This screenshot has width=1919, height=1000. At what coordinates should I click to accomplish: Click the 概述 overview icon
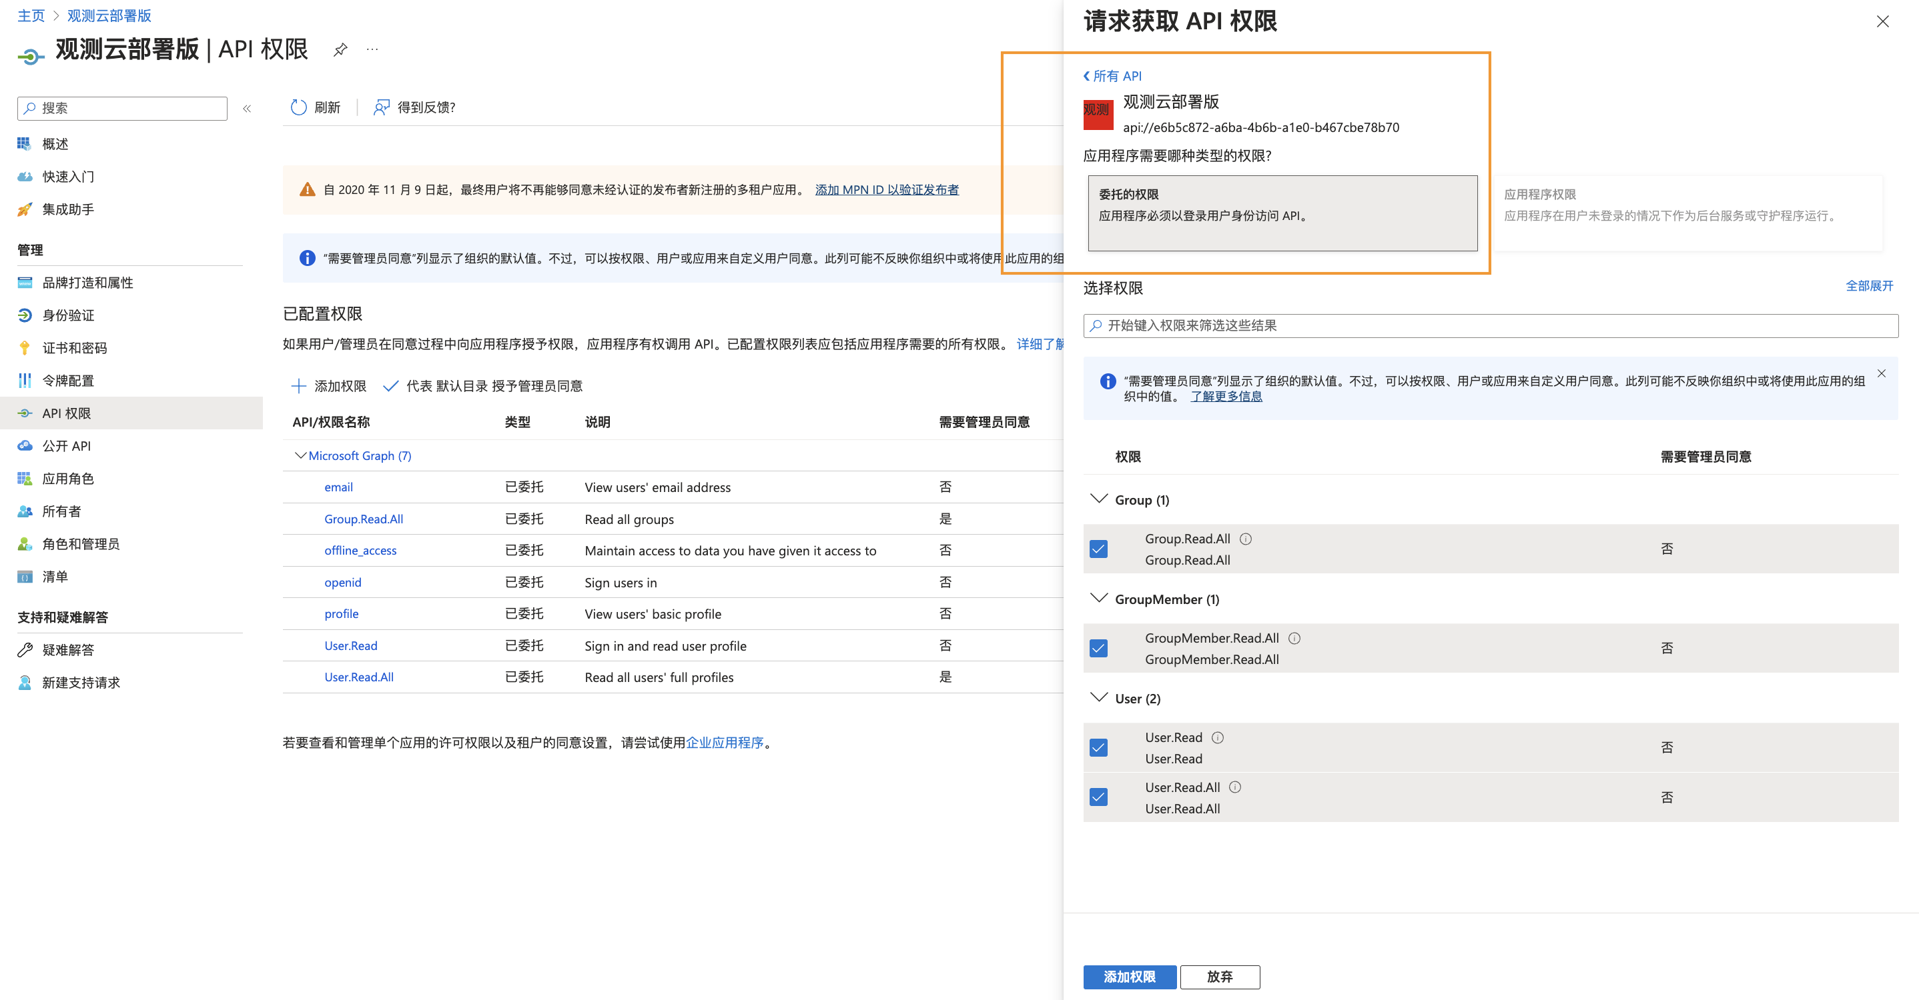coord(25,143)
